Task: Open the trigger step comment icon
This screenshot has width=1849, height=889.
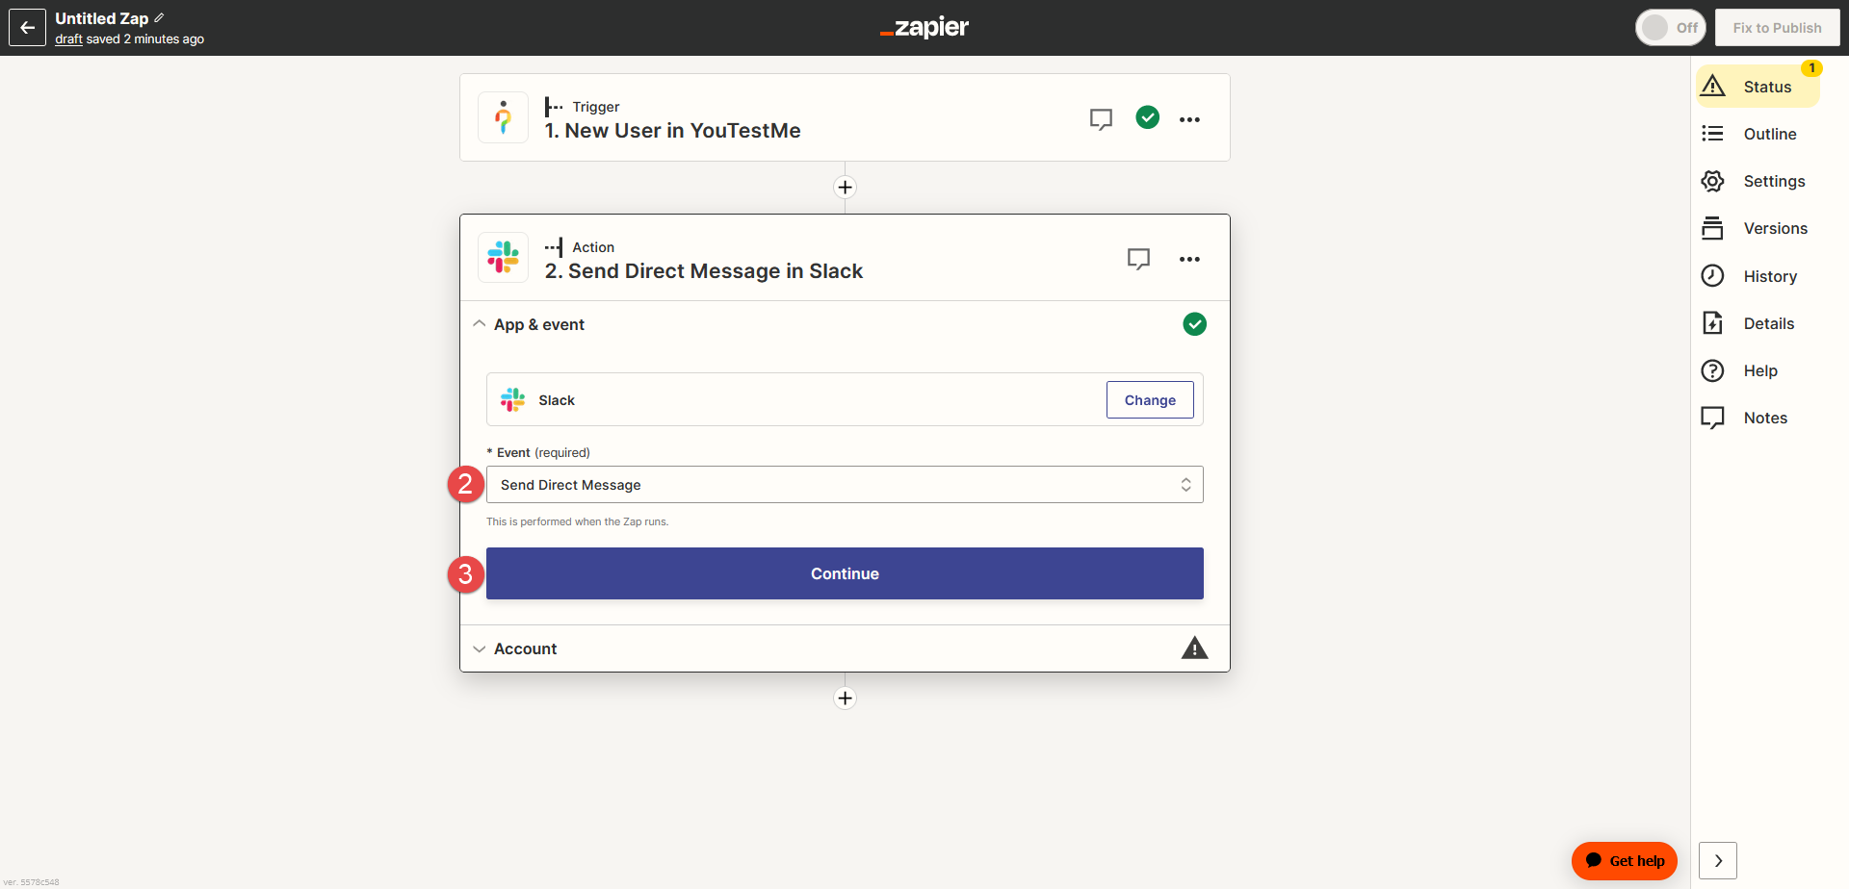Action: click(x=1101, y=119)
